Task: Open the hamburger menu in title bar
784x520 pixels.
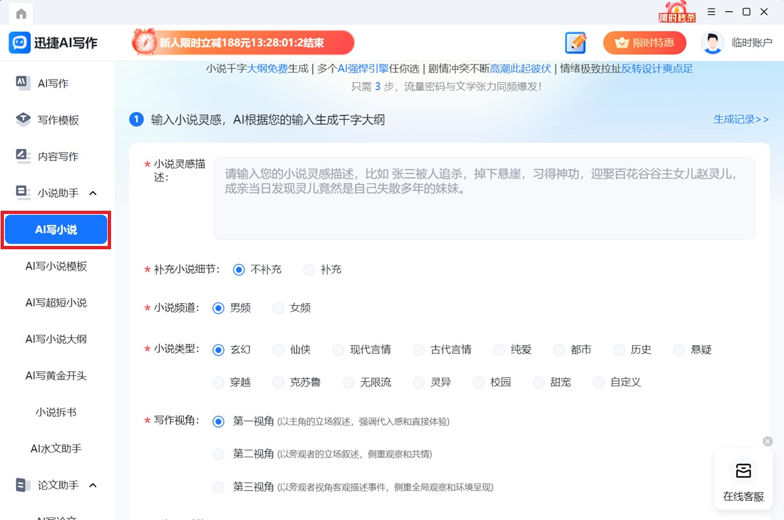Action: click(x=711, y=12)
